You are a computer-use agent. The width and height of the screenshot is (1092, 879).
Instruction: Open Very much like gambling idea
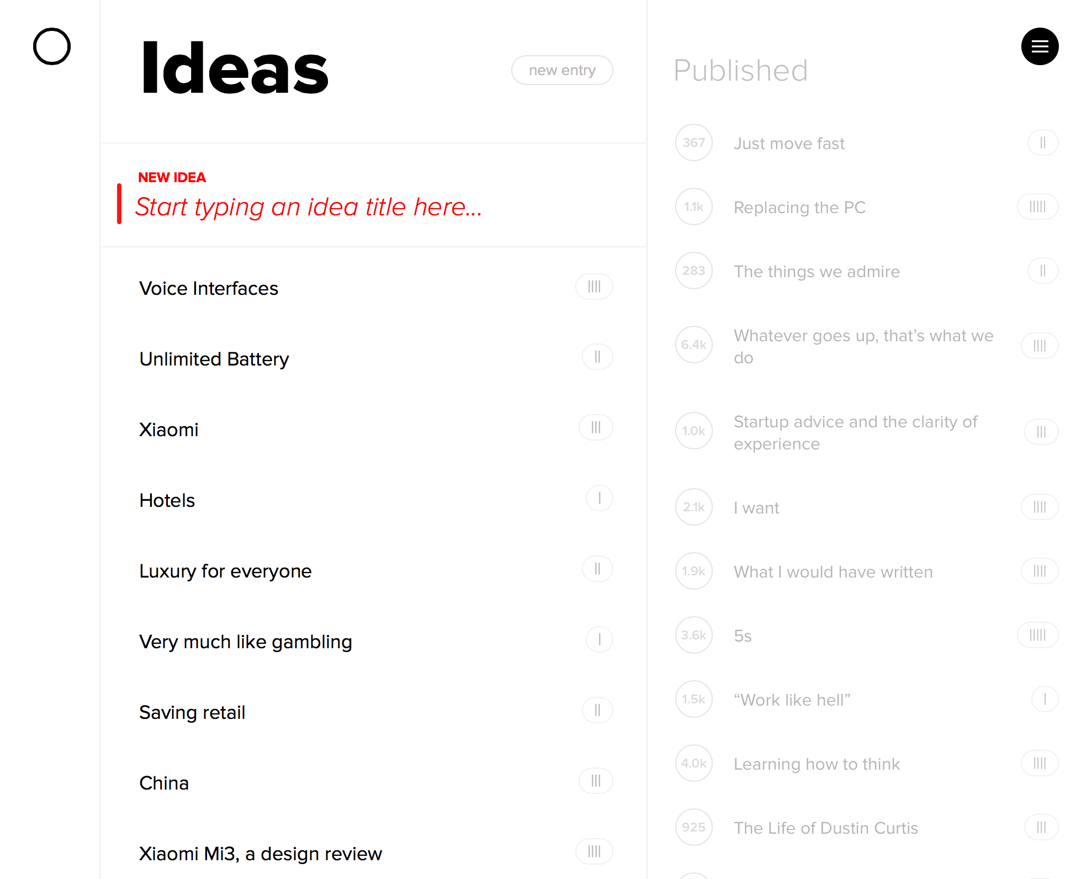[246, 642]
